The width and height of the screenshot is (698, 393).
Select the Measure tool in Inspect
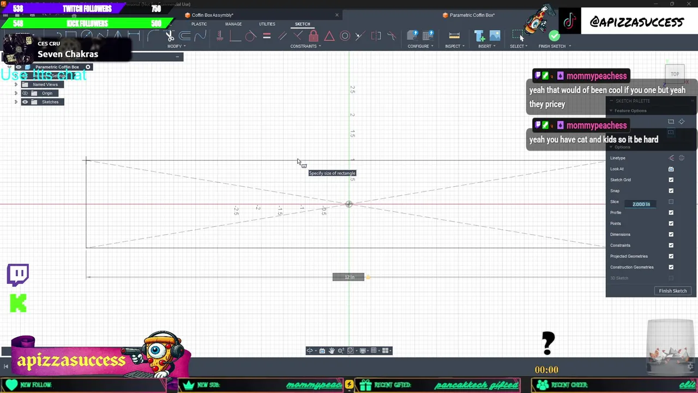point(454,37)
